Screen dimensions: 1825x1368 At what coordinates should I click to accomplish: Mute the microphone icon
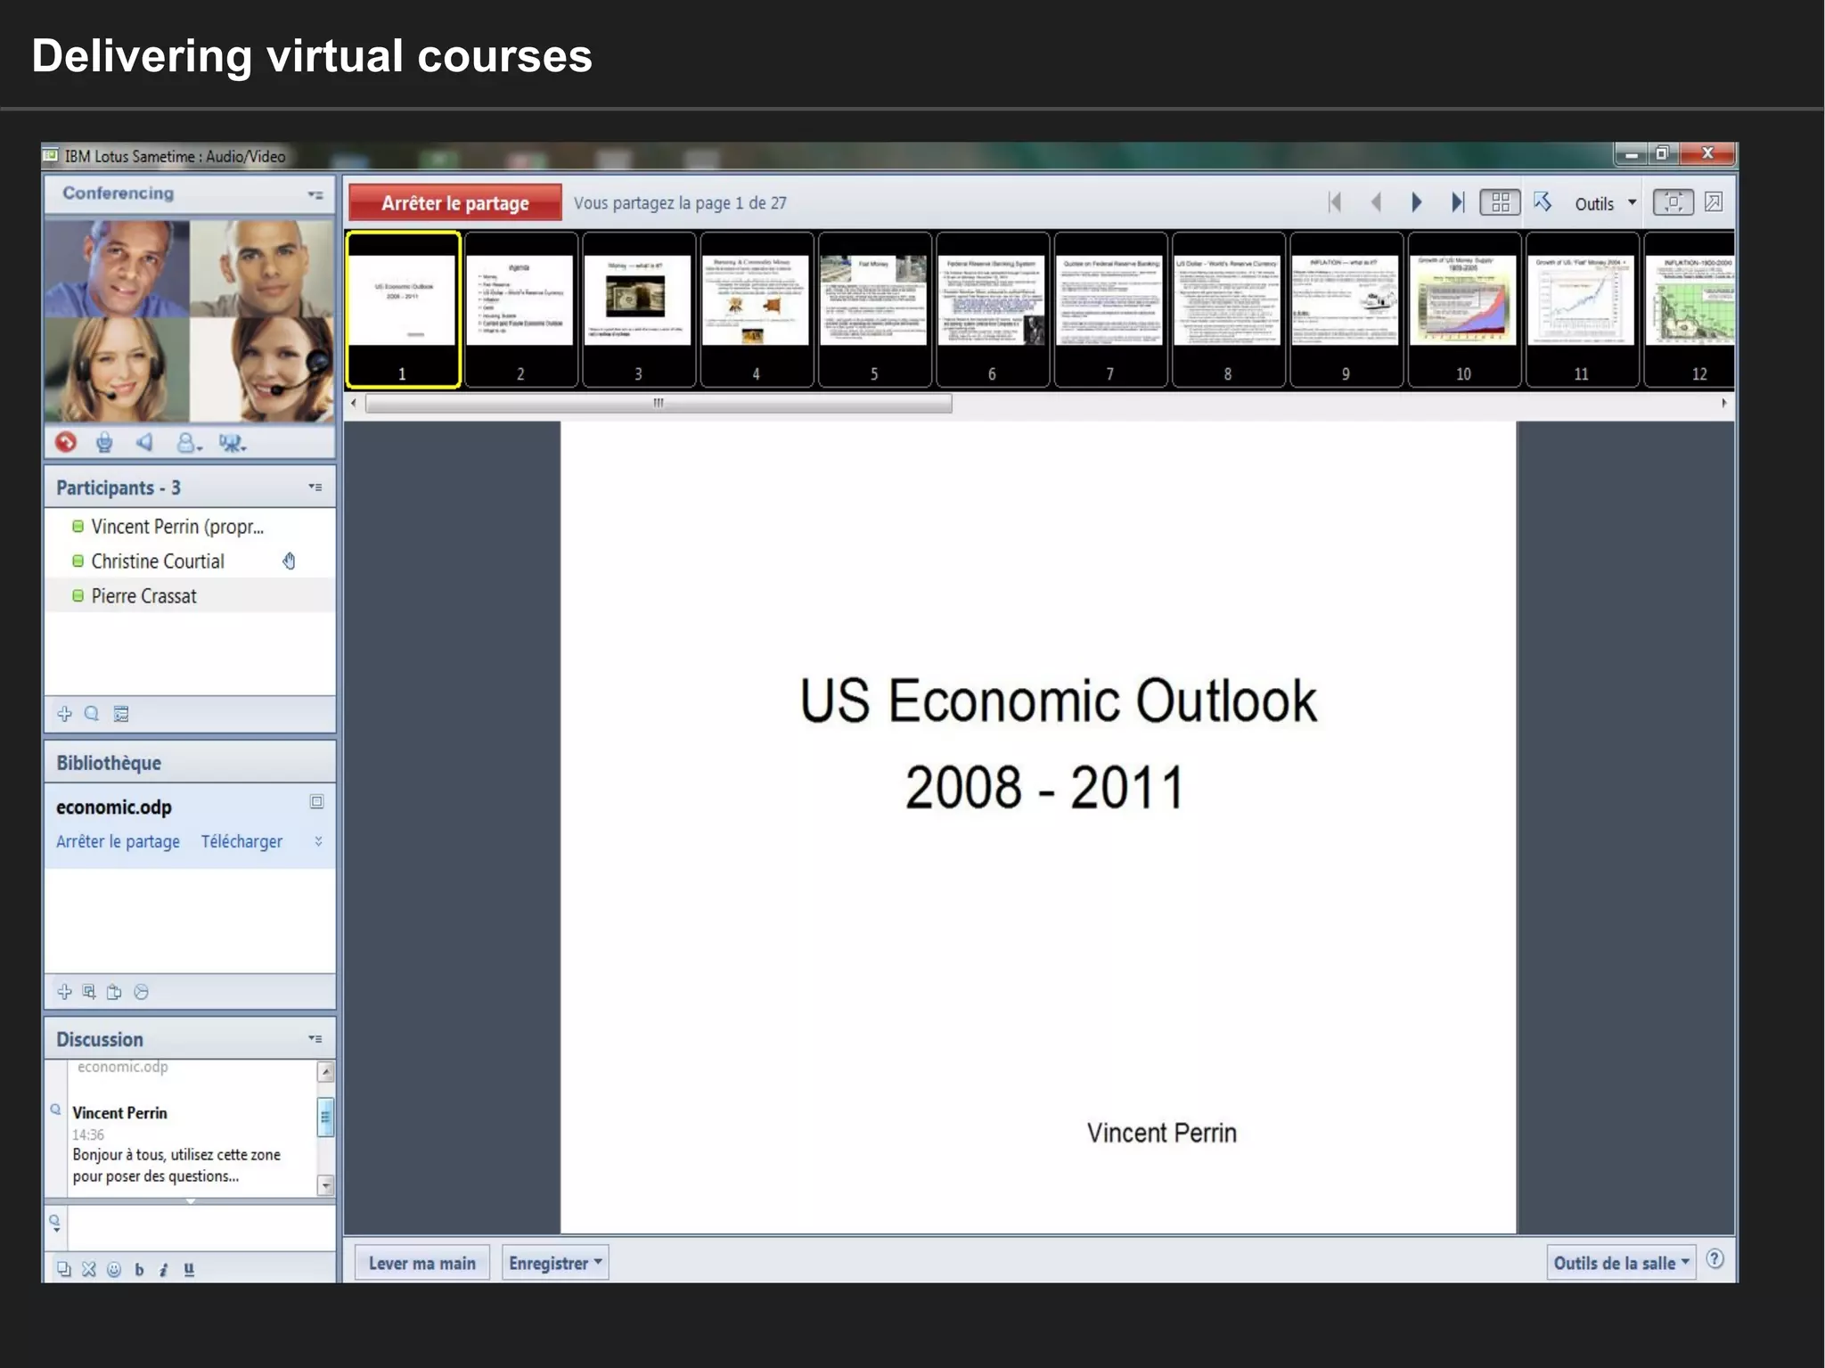[104, 442]
